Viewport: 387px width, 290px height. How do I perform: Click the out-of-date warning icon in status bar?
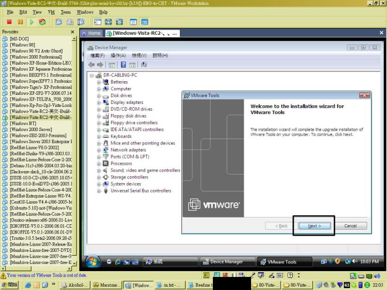pyautogui.click(x=3, y=275)
